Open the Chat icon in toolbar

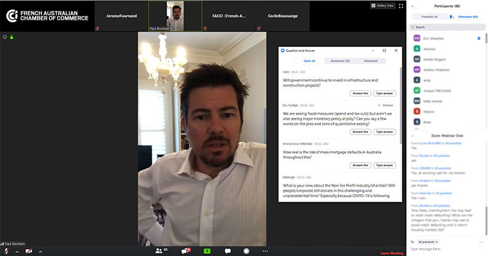coord(227,250)
